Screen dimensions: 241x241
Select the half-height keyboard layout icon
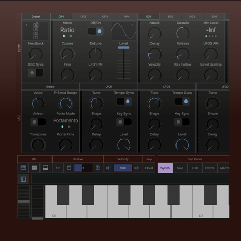pyautogui.click(x=46, y=168)
